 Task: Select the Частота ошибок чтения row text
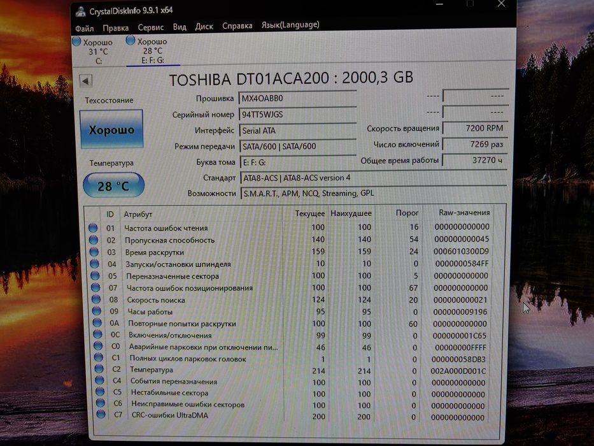pyautogui.click(x=166, y=228)
